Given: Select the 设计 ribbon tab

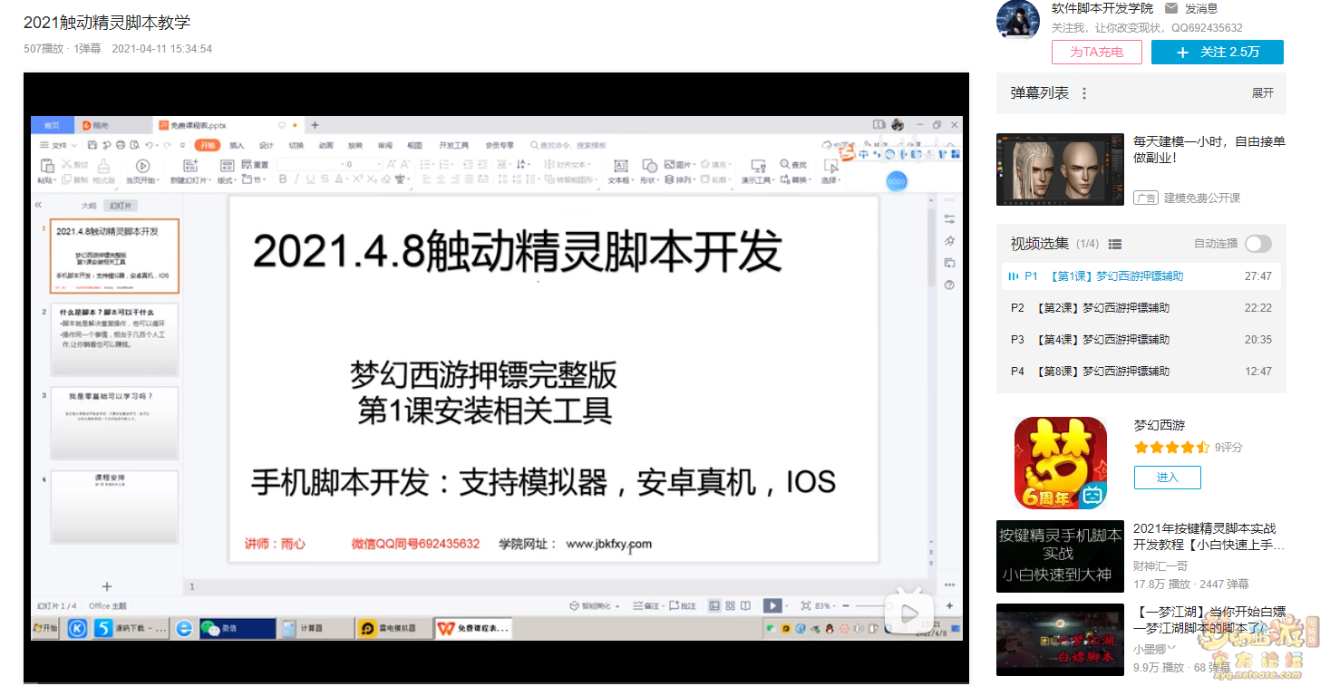Looking at the screenshot, I should coord(267,145).
